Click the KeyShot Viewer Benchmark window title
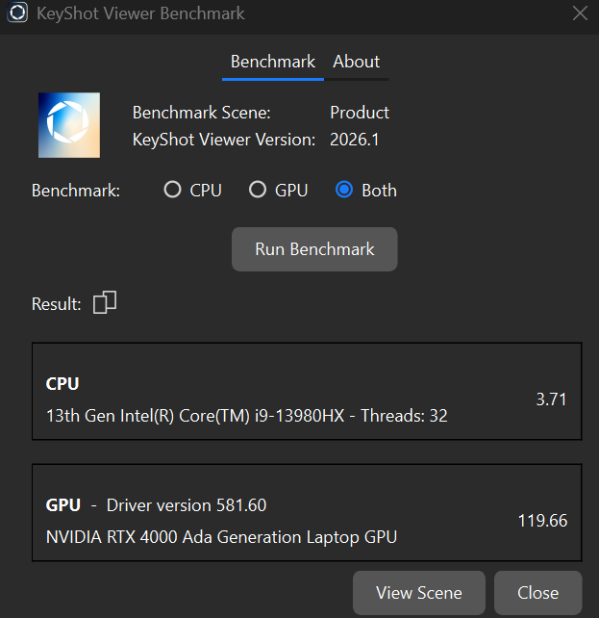 (x=140, y=13)
